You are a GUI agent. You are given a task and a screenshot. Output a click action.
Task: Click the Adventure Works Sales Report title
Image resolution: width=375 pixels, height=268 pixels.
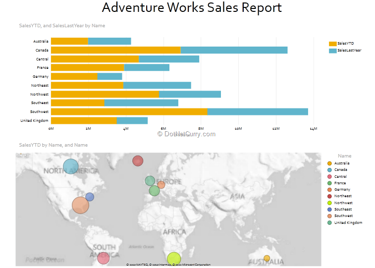[x=192, y=7]
